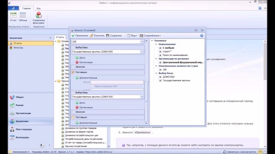Expand upper Даты section in filter

[x=77, y=58]
